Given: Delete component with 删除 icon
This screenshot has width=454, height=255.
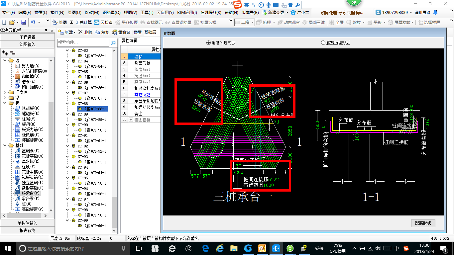Looking at the screenshot, I should tap(85, 32).
